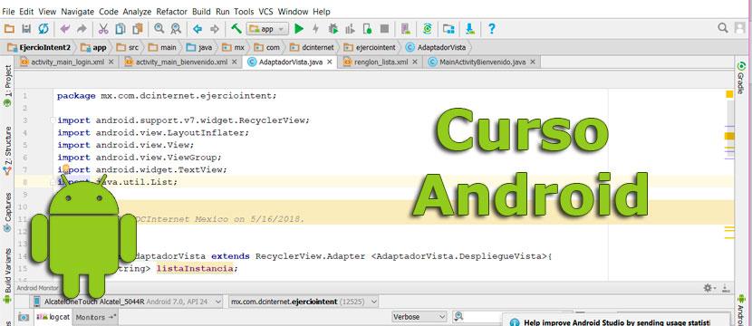Open the SDK Manager download icon

[x=470, y=29]
